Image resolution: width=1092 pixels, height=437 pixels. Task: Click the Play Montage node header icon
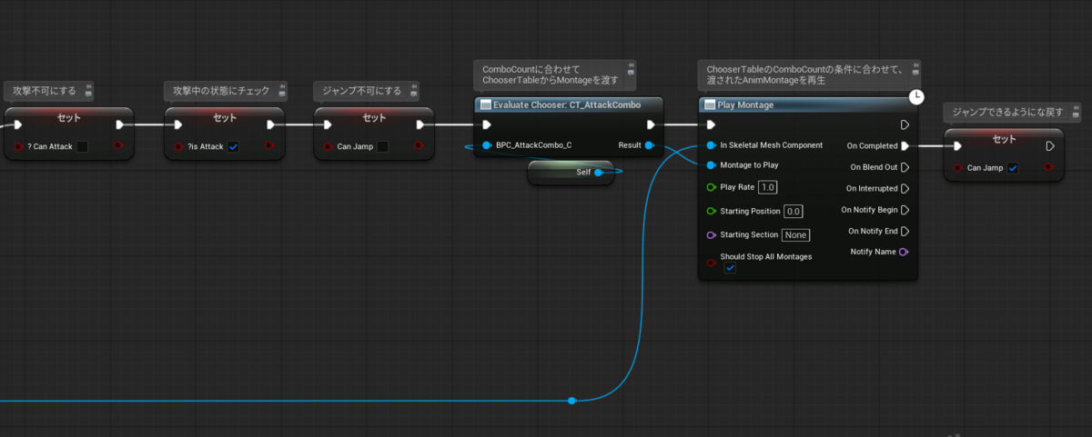tap(710, 104)
